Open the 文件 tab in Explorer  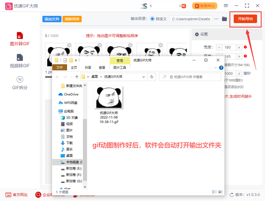tap(60, 67)
